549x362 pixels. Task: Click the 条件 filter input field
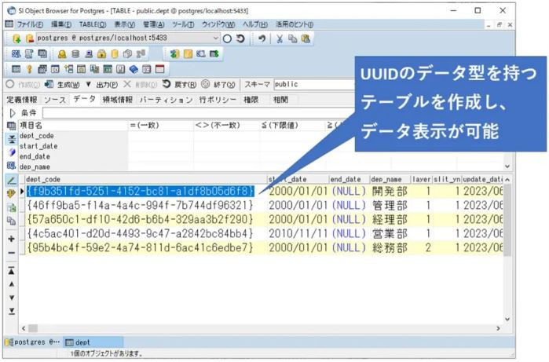click(199, 113)
